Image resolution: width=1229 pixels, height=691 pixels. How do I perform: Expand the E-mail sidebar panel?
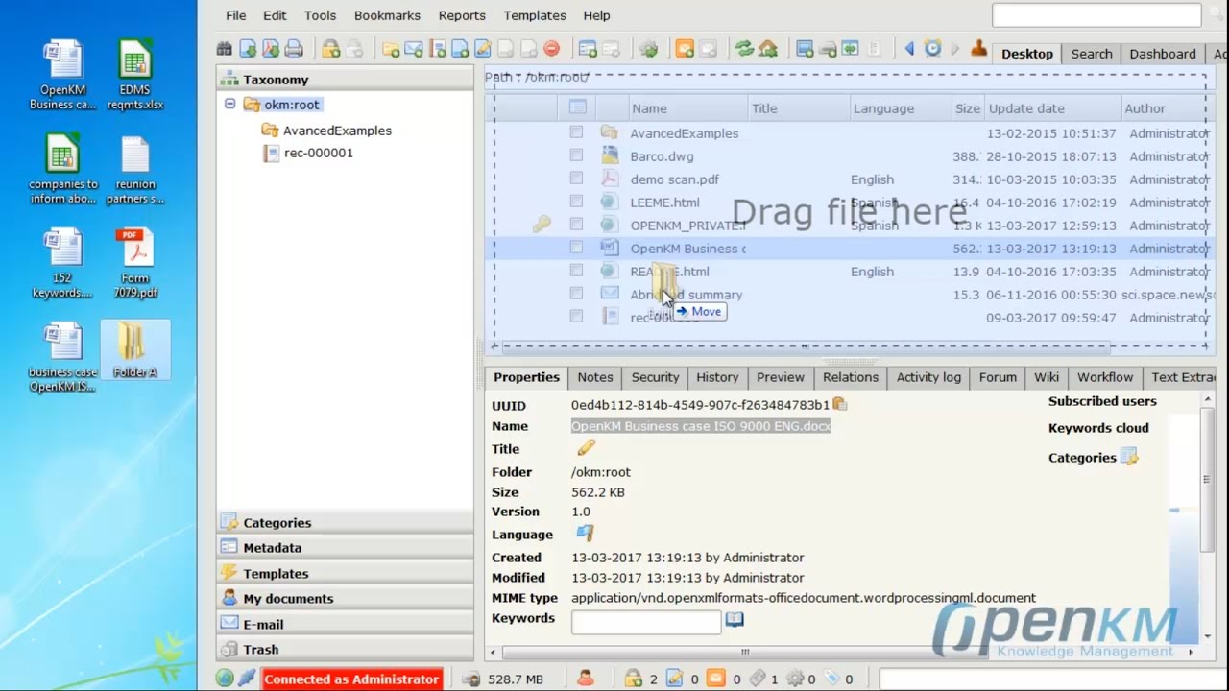[345, 624]
